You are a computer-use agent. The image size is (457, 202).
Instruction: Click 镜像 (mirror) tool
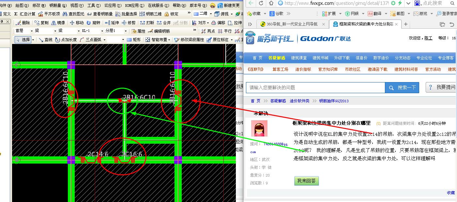[x=58, y=23]
